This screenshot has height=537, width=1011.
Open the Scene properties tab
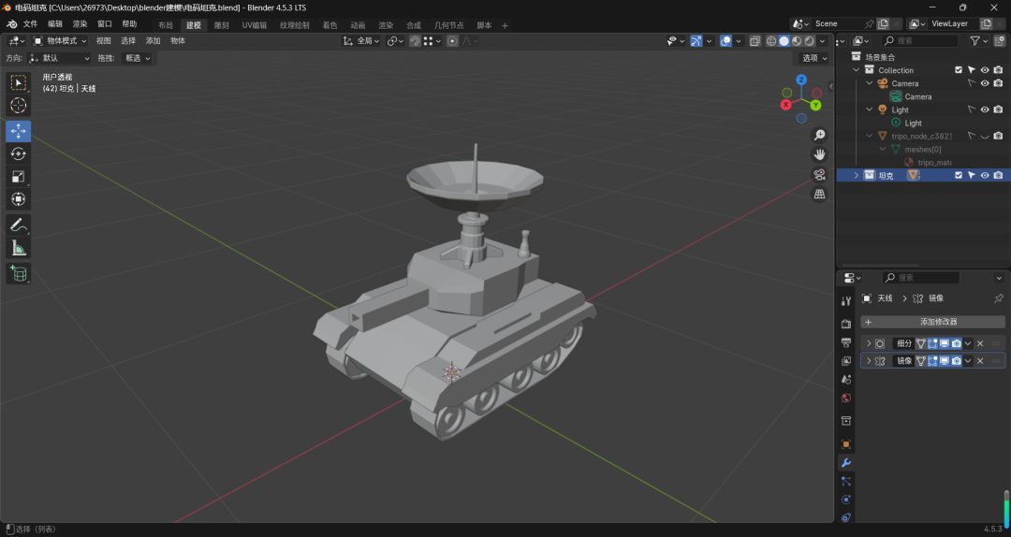(846, 380)
